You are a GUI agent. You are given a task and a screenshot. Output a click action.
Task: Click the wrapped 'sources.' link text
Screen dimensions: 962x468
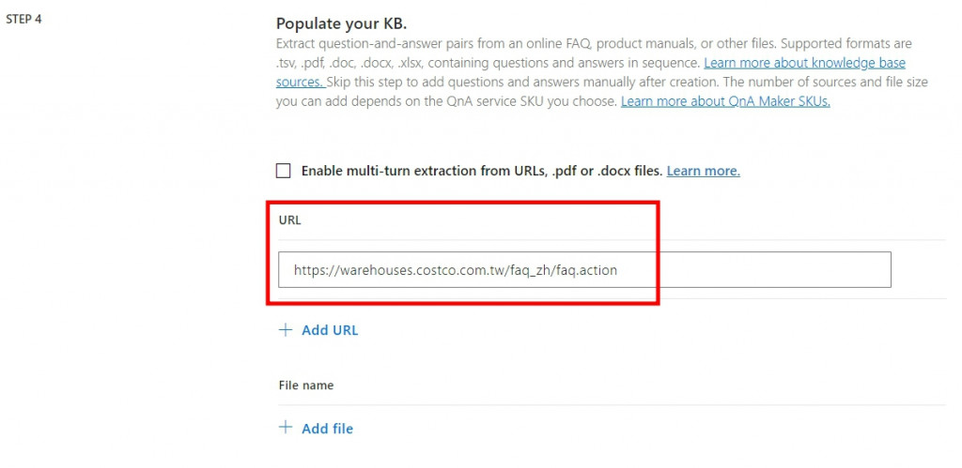(x=300, y=83)
